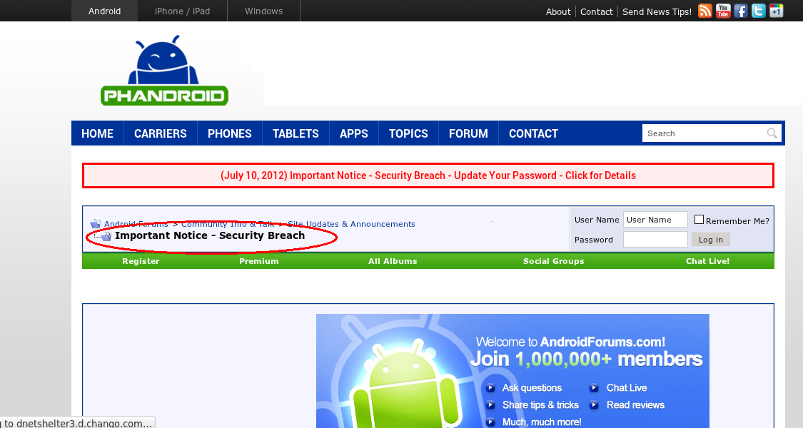Click the AndroidForums welcome banner image
This screenshot has width=803, height=428.
tap(512, 371)
